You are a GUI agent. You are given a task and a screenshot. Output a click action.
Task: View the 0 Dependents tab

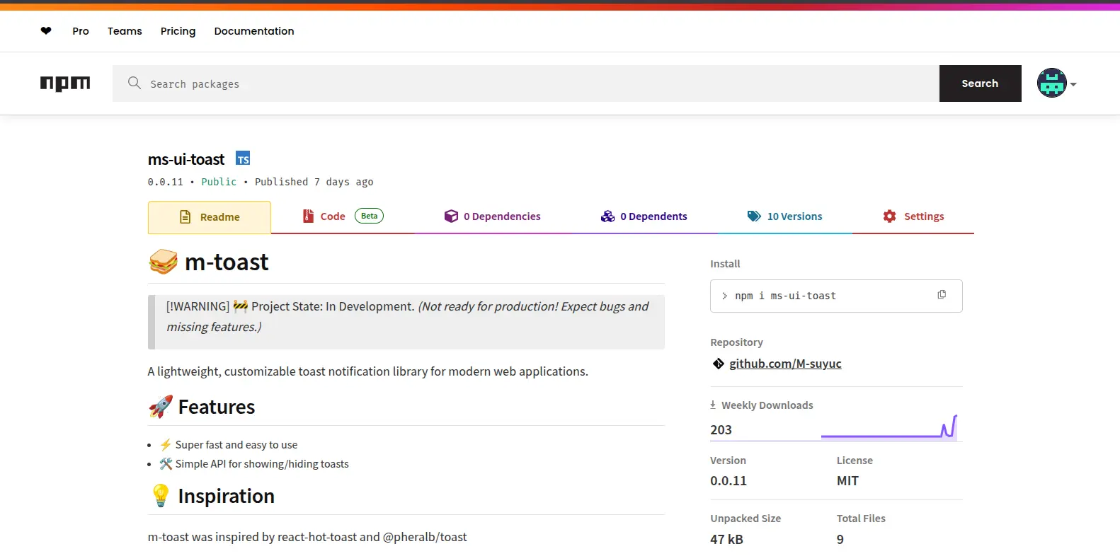point(644,216)
